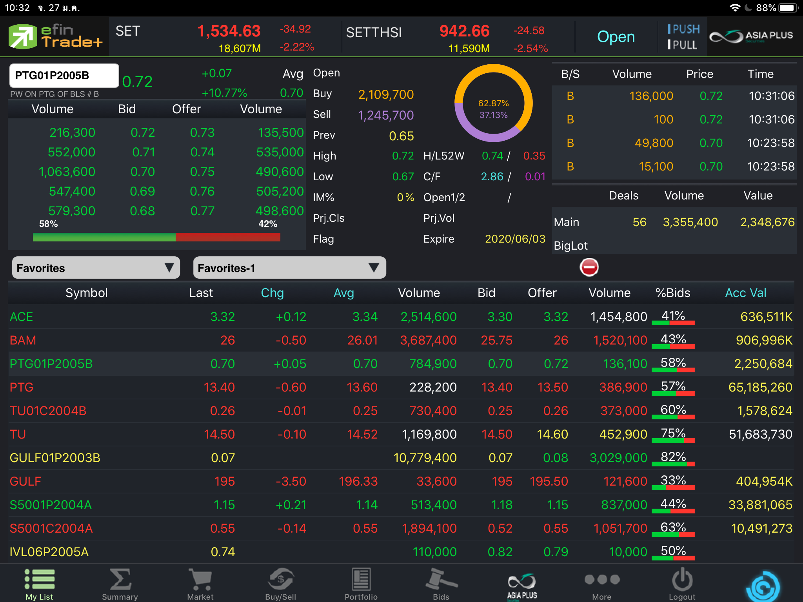Image resolution: width=803 pixels, height=602 pixels.
Task: Toggle the PULL mode option
Action: point(683,45)
